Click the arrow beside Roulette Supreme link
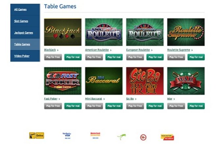 point(192,50)
